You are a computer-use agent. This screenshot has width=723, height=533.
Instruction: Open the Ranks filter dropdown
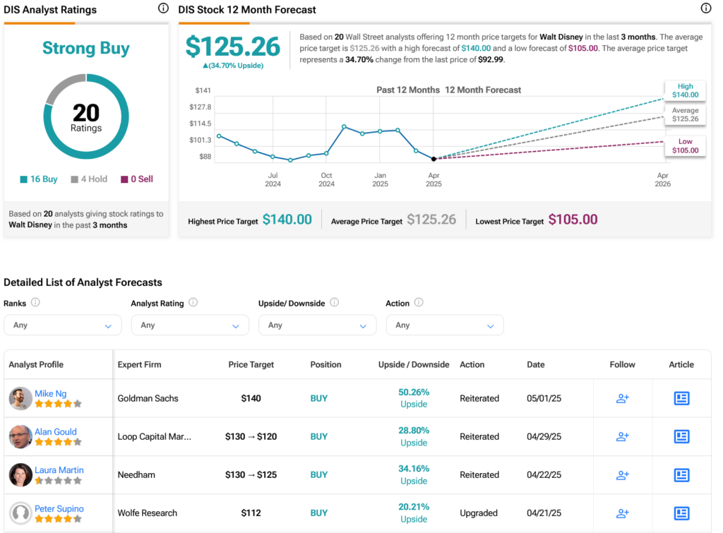pos(63,325)
